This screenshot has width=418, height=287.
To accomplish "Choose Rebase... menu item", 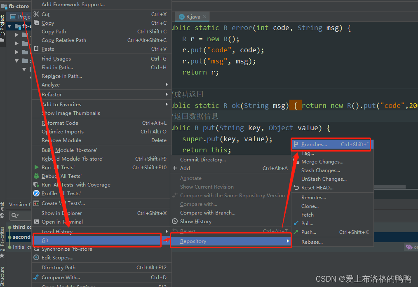I will (x=312, y=242).
